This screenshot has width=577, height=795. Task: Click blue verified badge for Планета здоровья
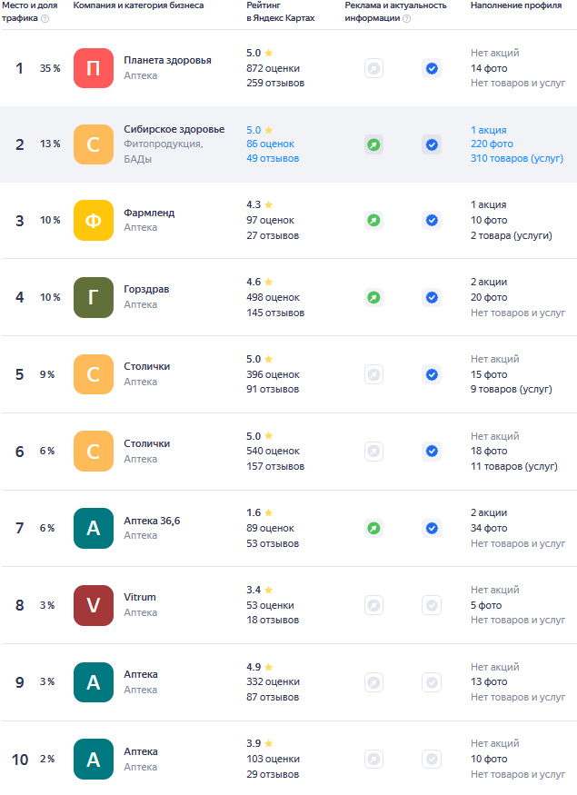(432, 68)
